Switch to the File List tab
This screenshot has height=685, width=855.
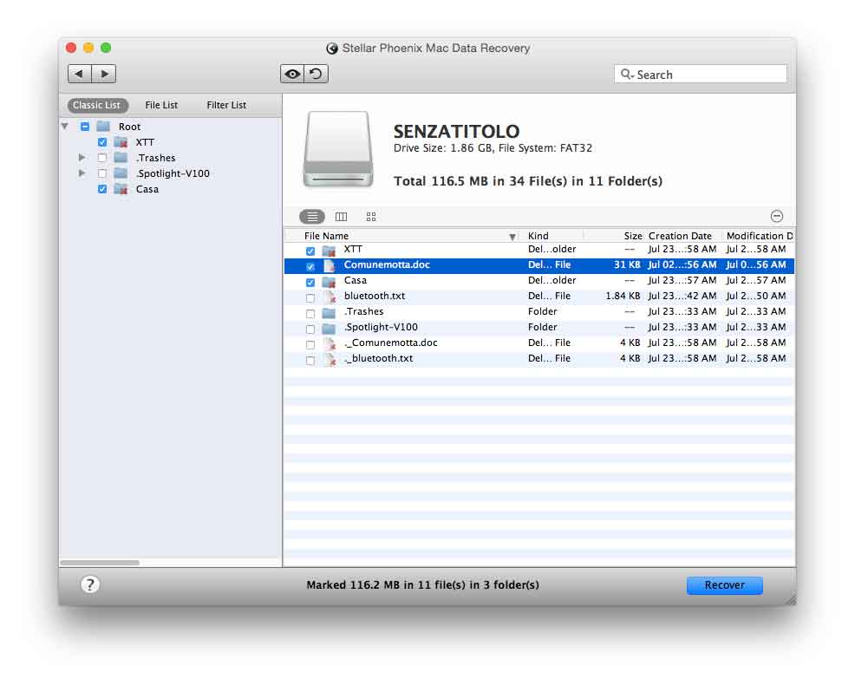[x=161, y=105]
